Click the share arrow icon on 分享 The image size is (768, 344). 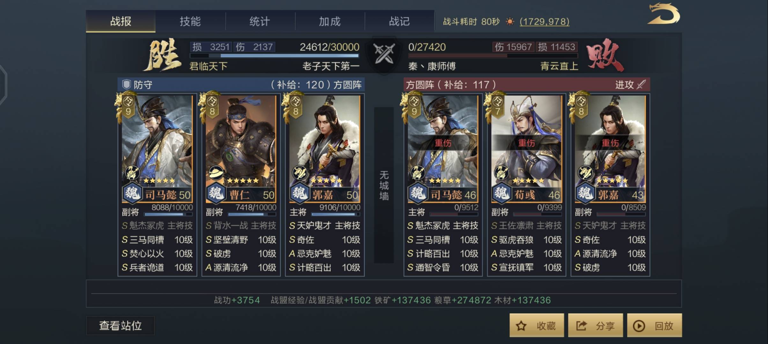click(x=581, y=326)
